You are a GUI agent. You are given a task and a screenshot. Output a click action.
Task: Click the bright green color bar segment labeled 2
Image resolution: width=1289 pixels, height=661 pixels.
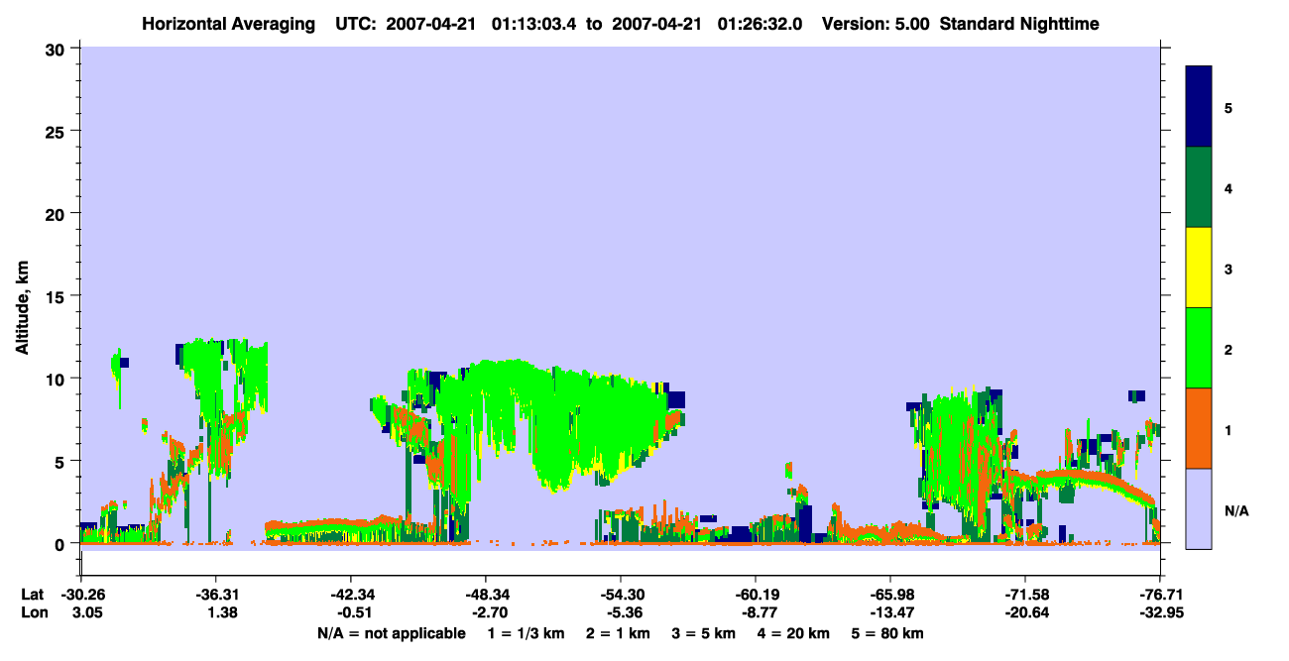[x=1199, y=348]
